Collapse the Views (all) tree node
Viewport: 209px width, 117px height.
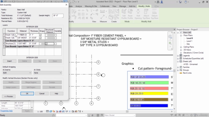[178, 32]
